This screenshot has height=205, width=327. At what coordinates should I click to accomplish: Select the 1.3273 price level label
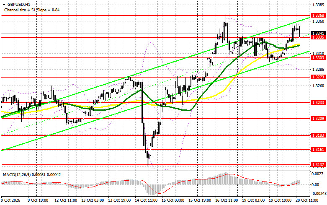318,77
